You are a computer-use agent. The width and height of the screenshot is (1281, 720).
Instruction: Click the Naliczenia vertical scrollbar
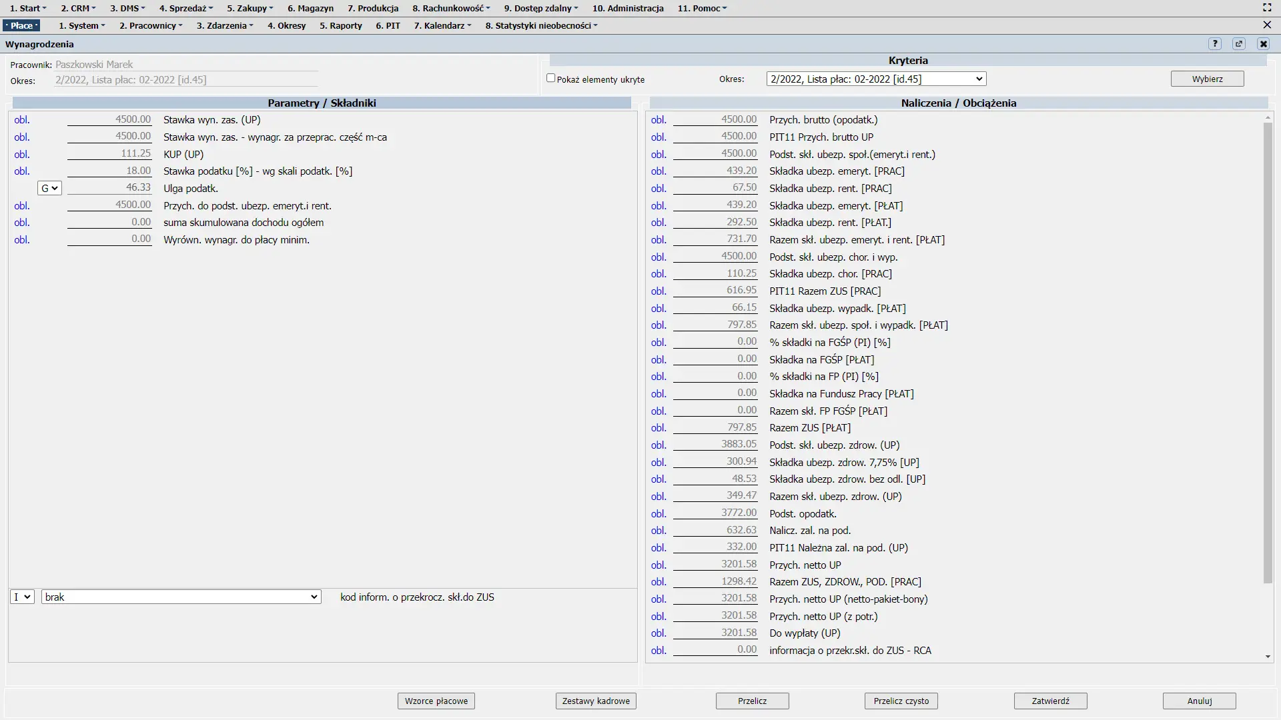pos(1268,353)
